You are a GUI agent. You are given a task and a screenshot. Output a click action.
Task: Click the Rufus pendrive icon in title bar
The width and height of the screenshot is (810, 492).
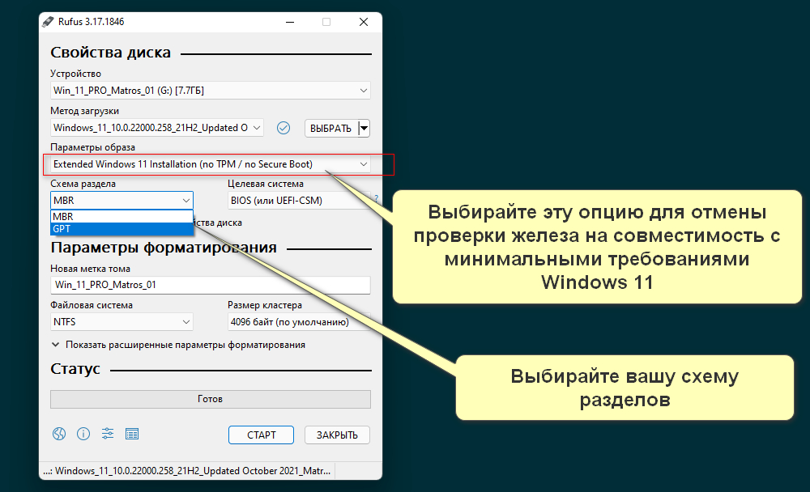coord(46,22)
